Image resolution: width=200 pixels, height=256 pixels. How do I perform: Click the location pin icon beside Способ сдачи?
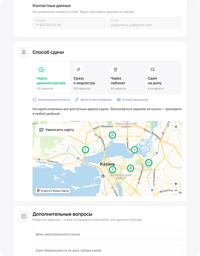click(24, 52)
